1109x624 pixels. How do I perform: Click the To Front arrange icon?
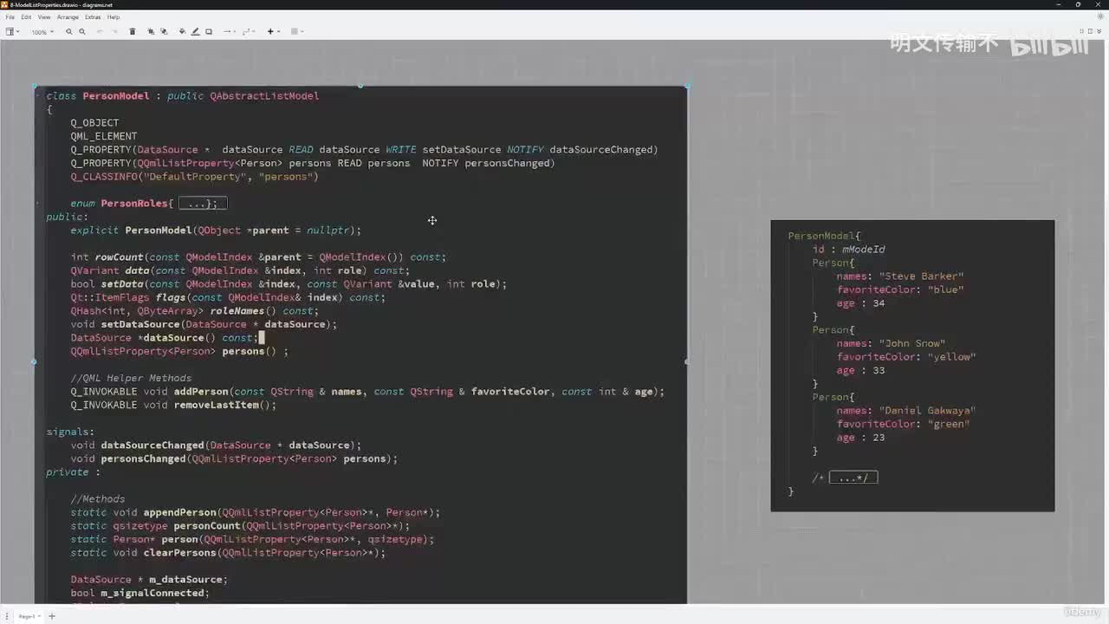pyautogui.click(x=151, y=32)
